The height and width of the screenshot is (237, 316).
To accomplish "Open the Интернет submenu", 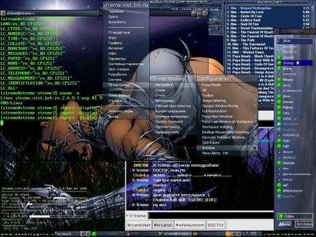I will coord(126,48).
